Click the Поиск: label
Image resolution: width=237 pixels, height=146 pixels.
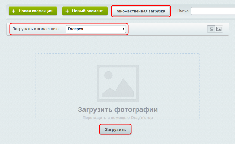point(183,11)
